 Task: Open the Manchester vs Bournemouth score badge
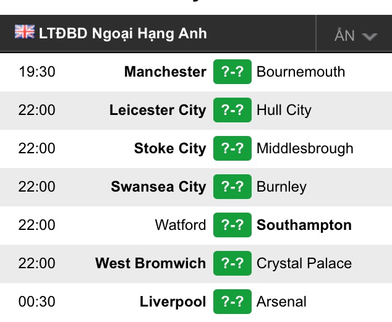(232, 72)
